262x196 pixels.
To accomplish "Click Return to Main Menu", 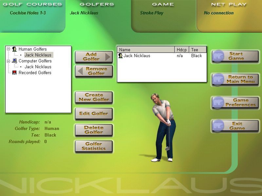I will tap(235, 79).
